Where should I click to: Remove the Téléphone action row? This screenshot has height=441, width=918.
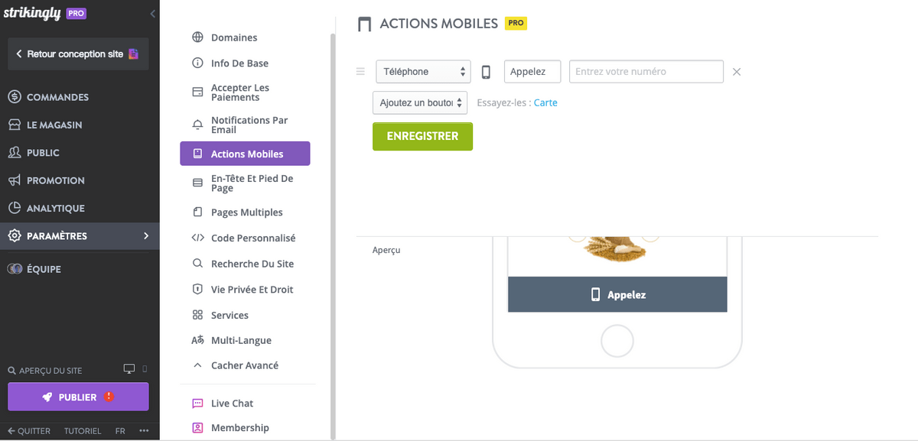point(737,72)
